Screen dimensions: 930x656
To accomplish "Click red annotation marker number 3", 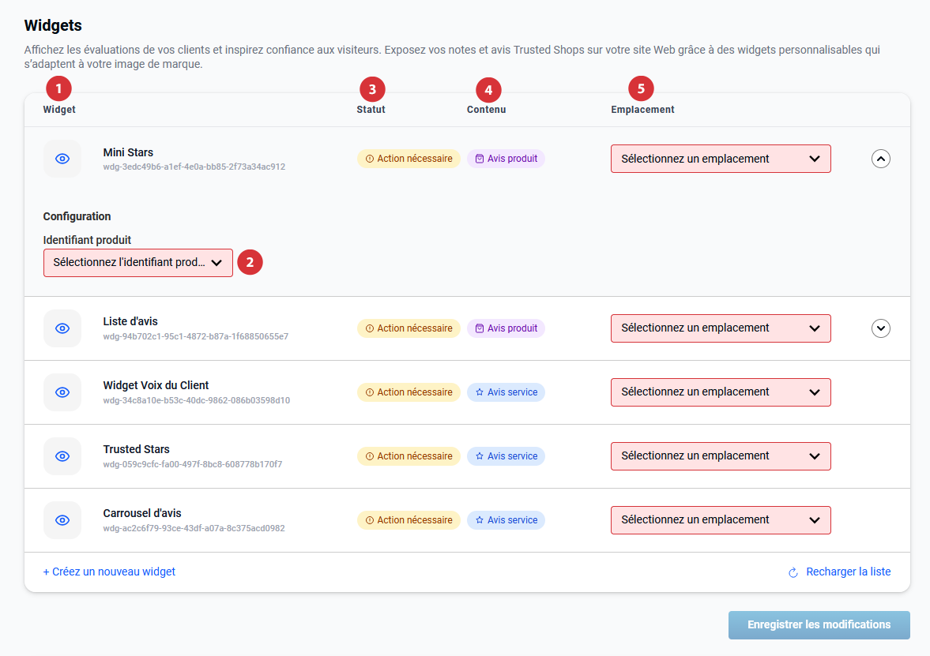I will (x=372, y=88).
